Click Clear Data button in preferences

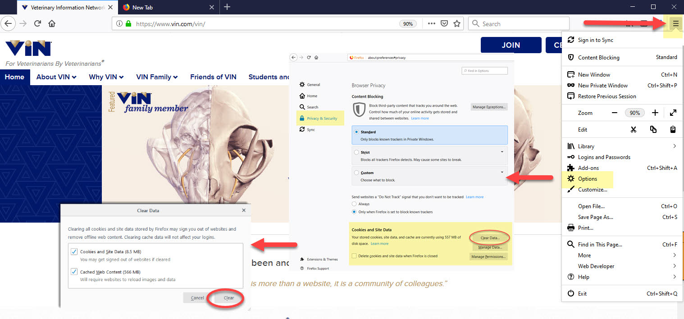click(x=490, y=237)
